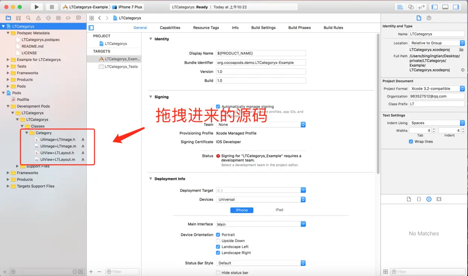Screen dimensions: 468x276
Task: Open the Status Bar Style dropdown
Action: [x=261, y=263]
